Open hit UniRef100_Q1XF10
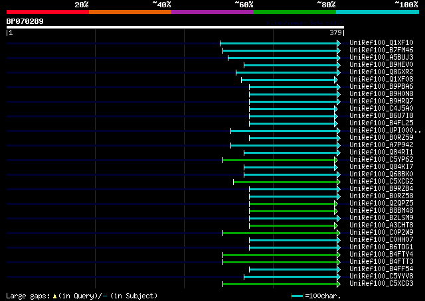425x301 pixels. [381, 43]
